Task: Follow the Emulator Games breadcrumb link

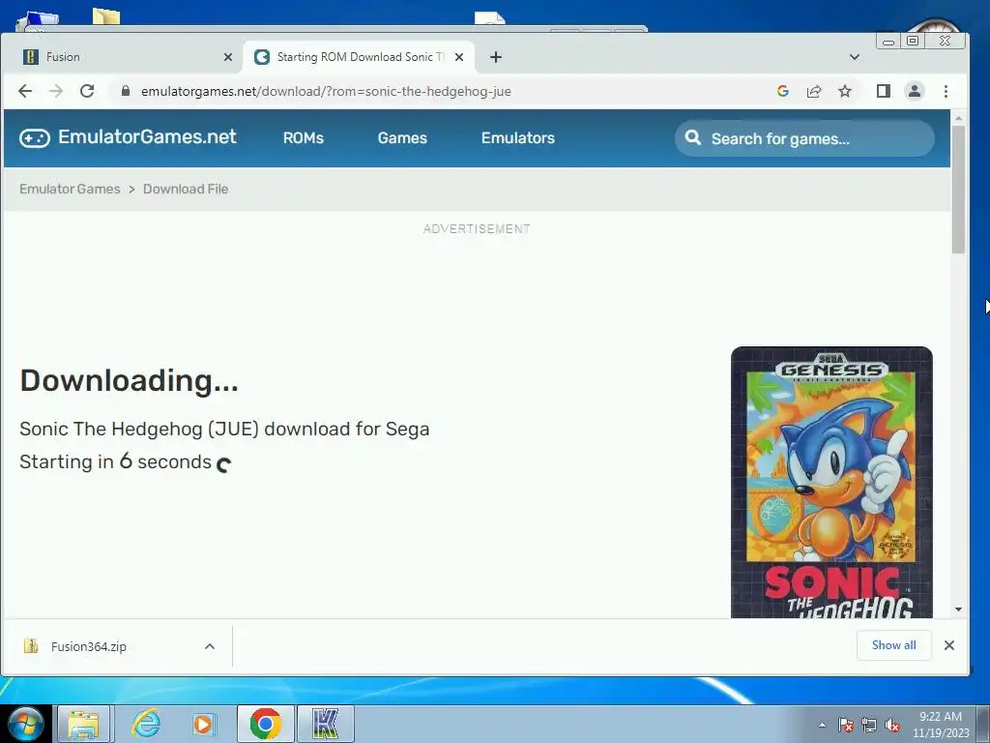Action: tap(70, 189)
